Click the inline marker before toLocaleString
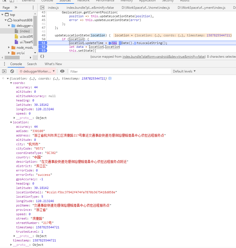Screen dimensions: 236x248 tap(135, 43)
